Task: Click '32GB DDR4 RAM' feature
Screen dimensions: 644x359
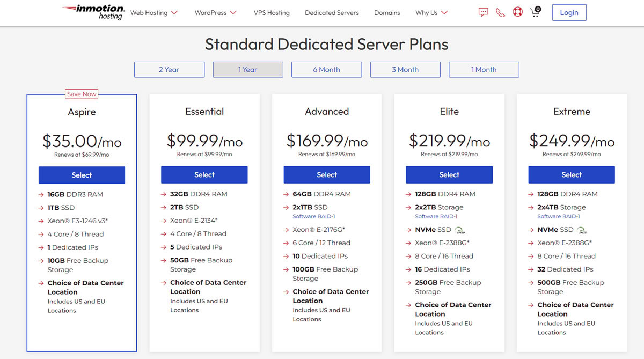Action: [199, 194]
